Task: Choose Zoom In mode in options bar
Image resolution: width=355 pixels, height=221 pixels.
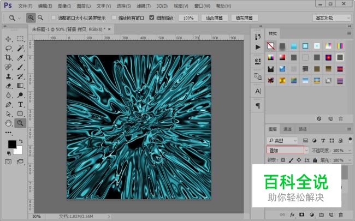Action: [x=31, y=17]
